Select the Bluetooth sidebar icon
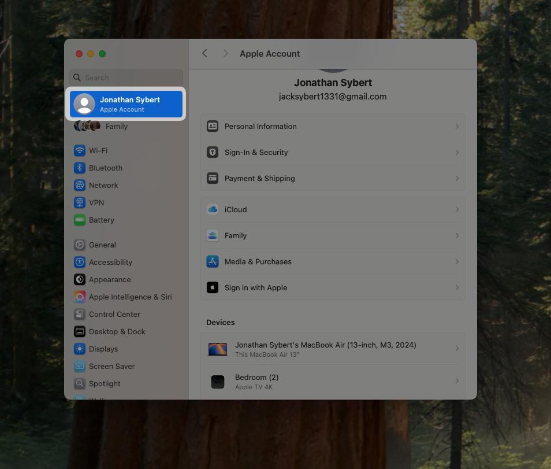This screenshot has height=469, width=551. click(80, 168)
